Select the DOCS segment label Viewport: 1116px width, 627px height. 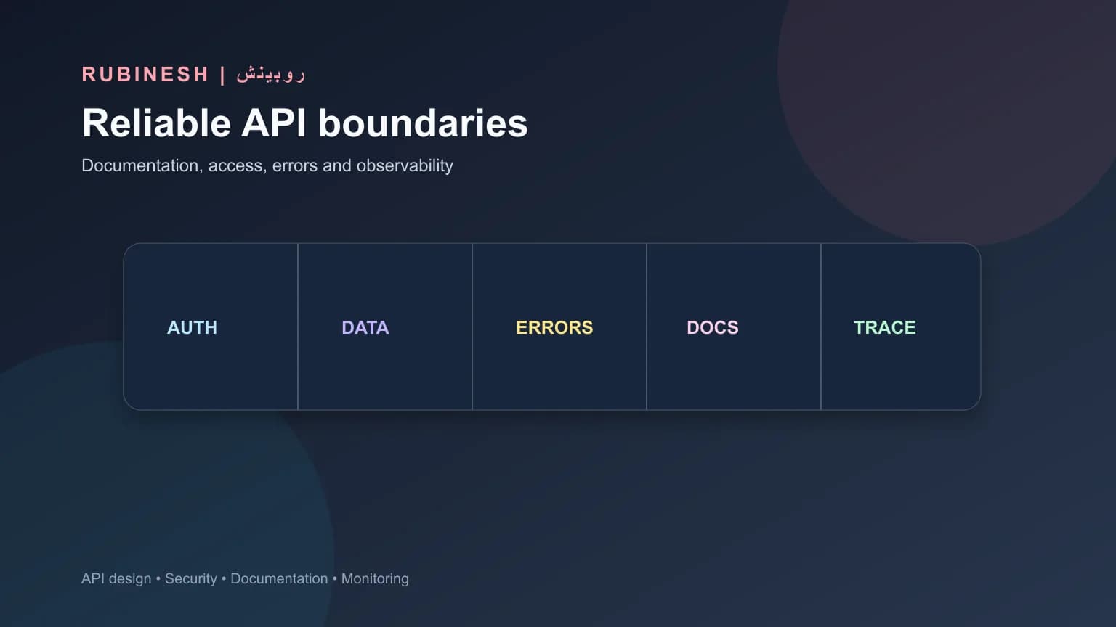click(x=713, y=327)
